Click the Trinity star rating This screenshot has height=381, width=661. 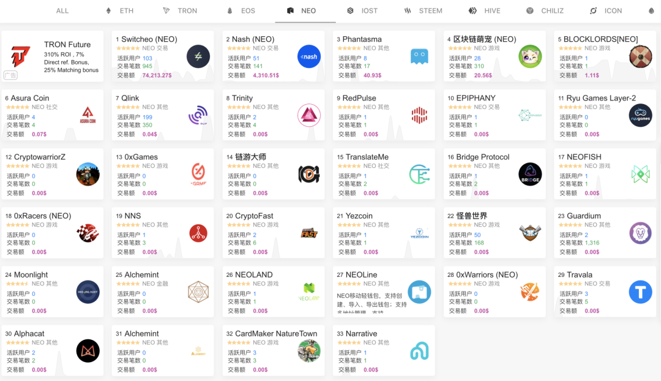tap(239, 107)
